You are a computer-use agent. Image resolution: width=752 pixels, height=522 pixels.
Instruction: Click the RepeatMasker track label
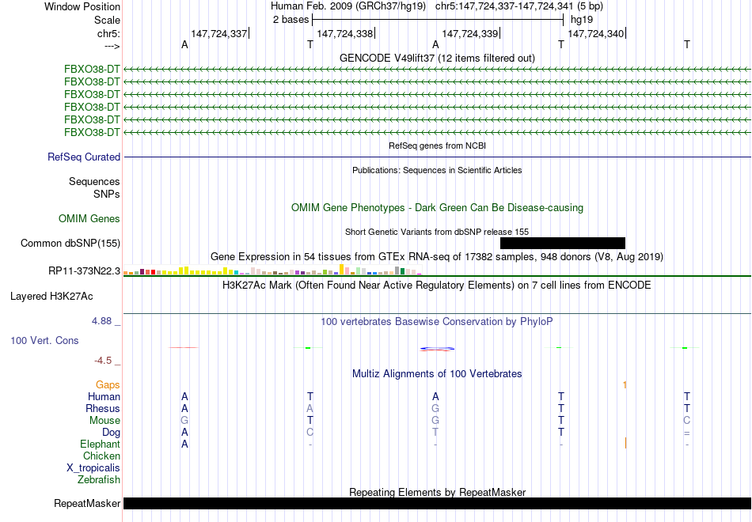pyautogui.click(x=87, y=503)
